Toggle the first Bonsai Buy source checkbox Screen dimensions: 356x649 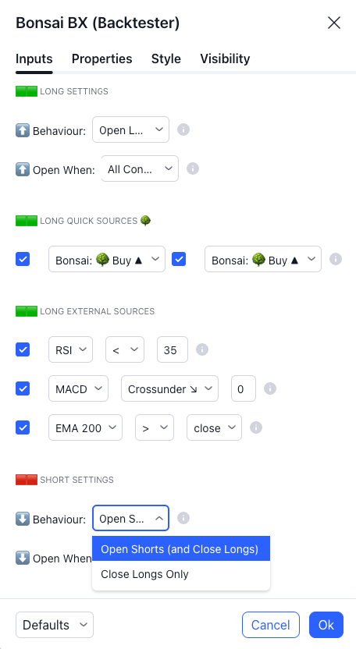coord(23,260)
